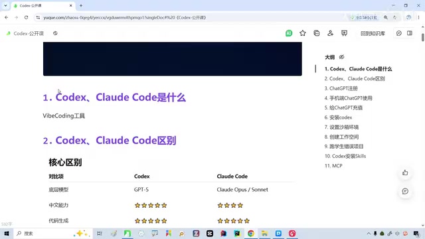
Task: Jump to outline item 3. ChatGPT注册
Action: point(341,88)
